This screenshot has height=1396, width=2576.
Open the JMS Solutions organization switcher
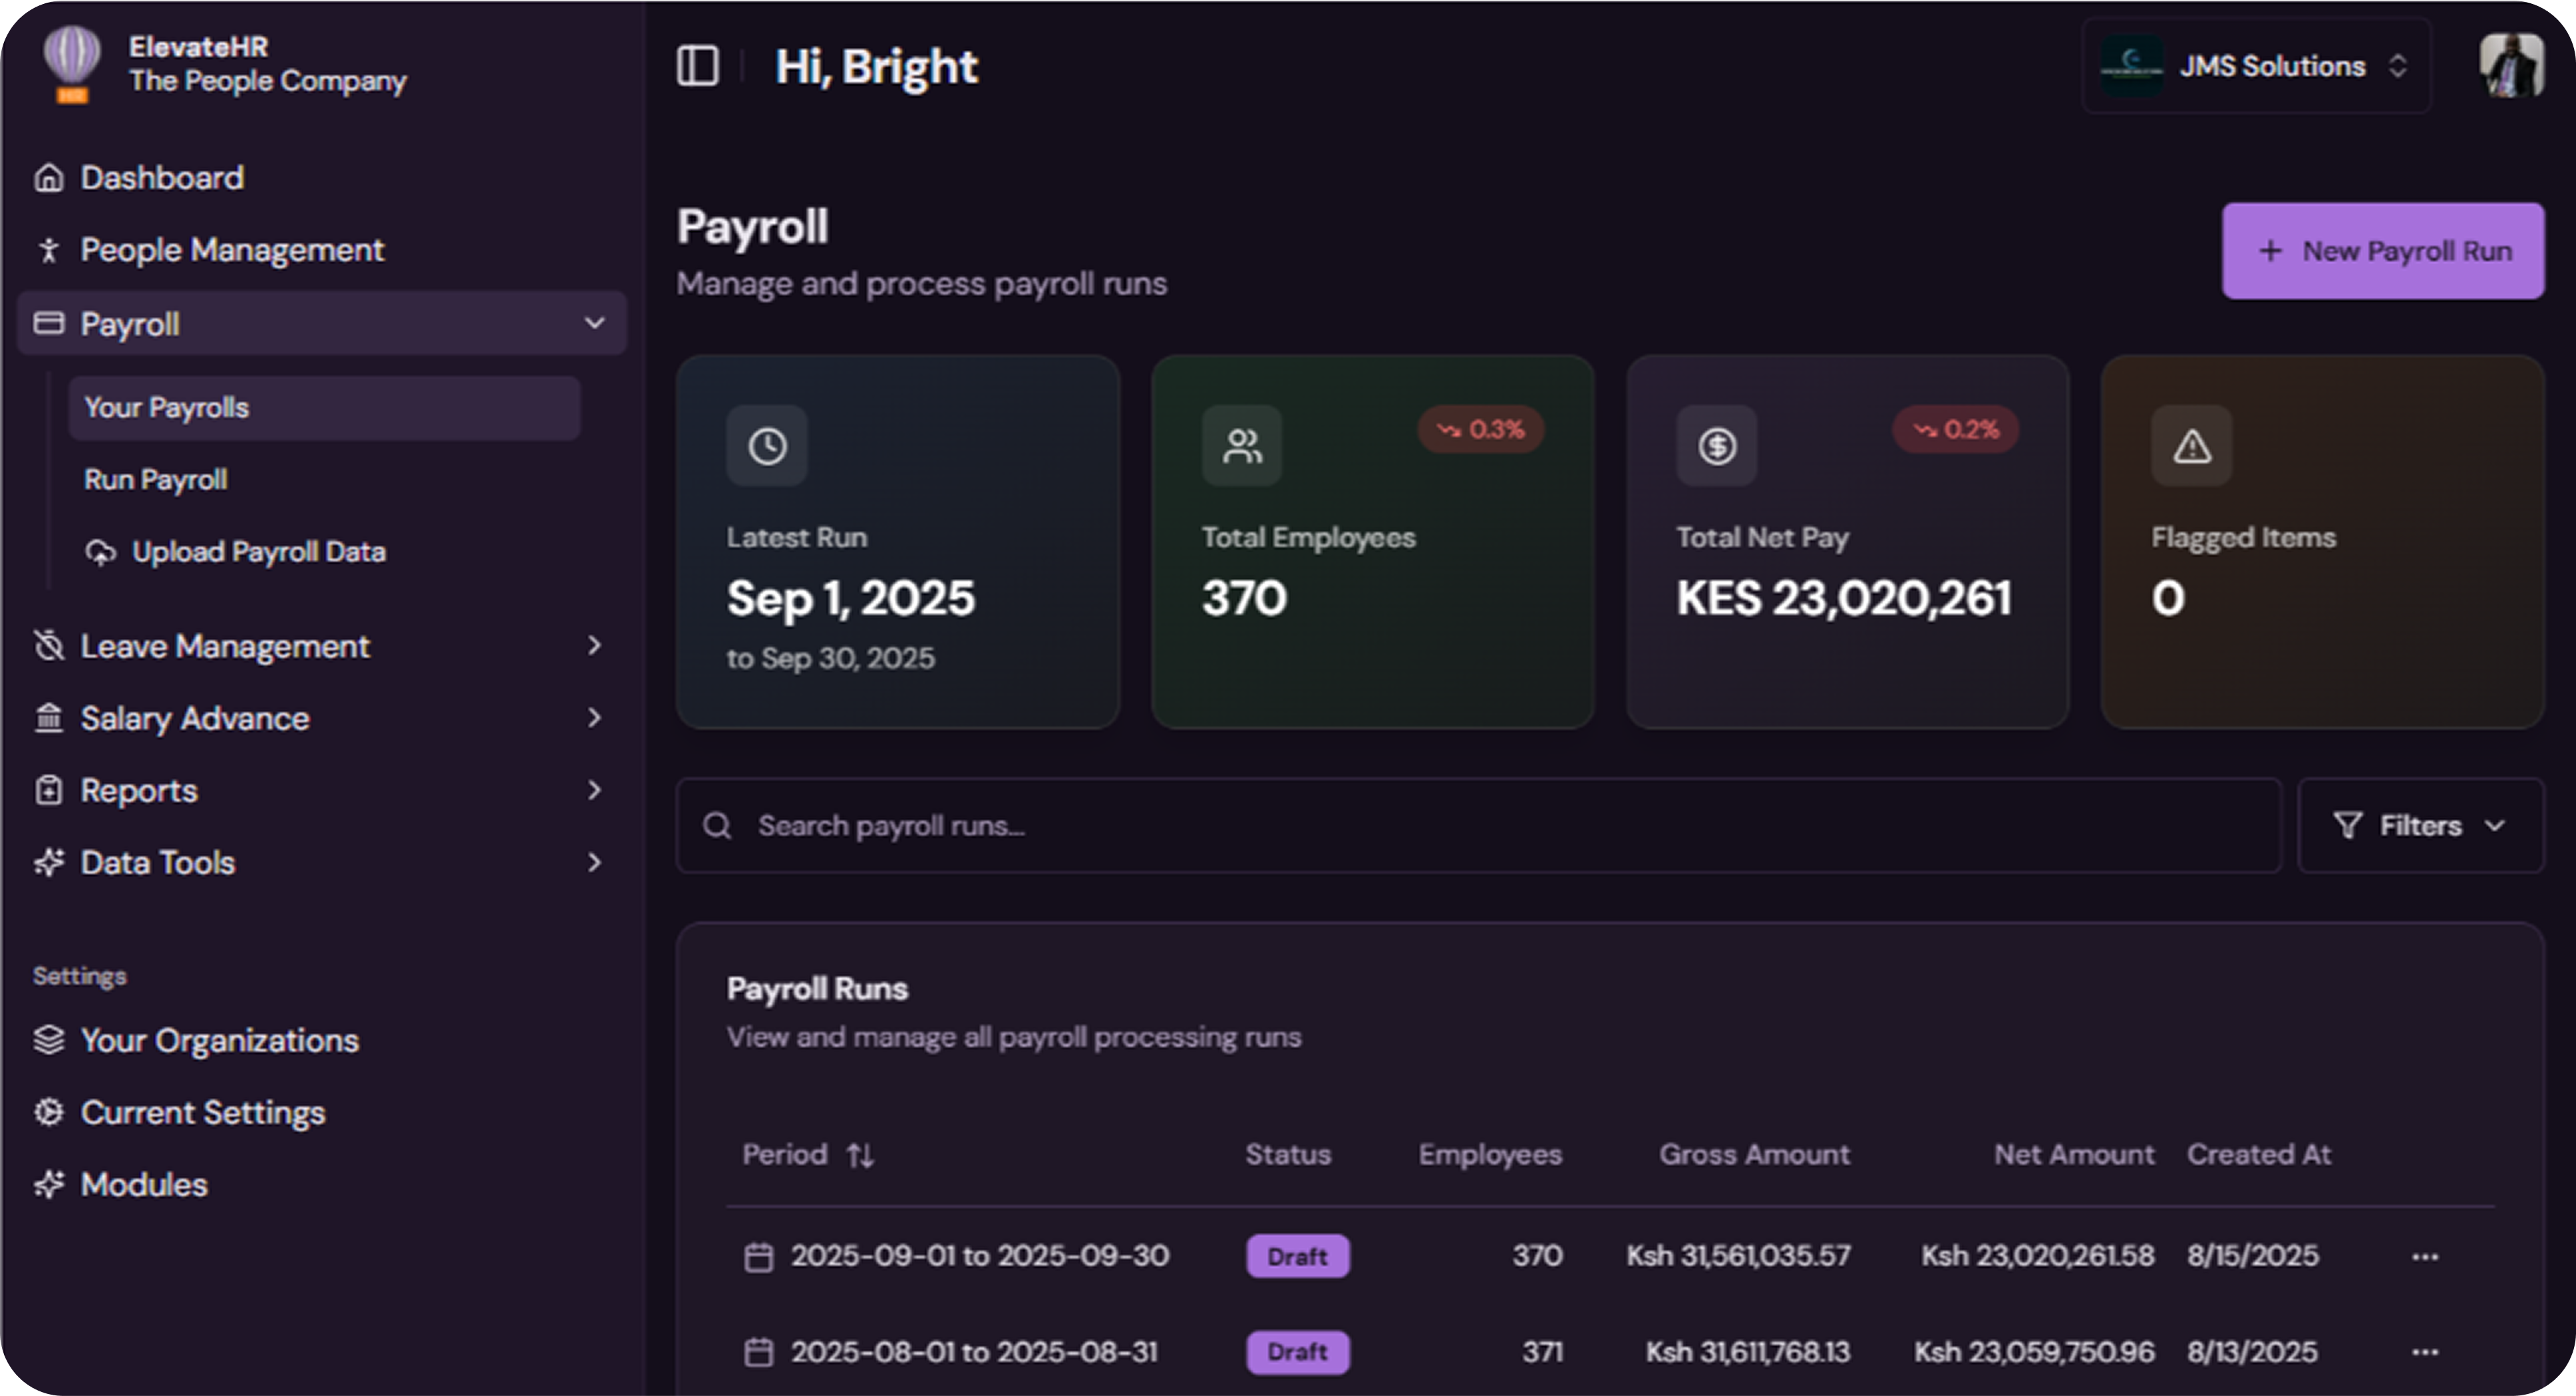coord(2256,66)
